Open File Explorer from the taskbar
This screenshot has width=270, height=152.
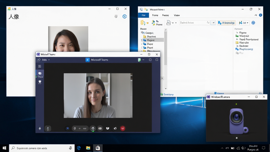[x=88, y=148]
